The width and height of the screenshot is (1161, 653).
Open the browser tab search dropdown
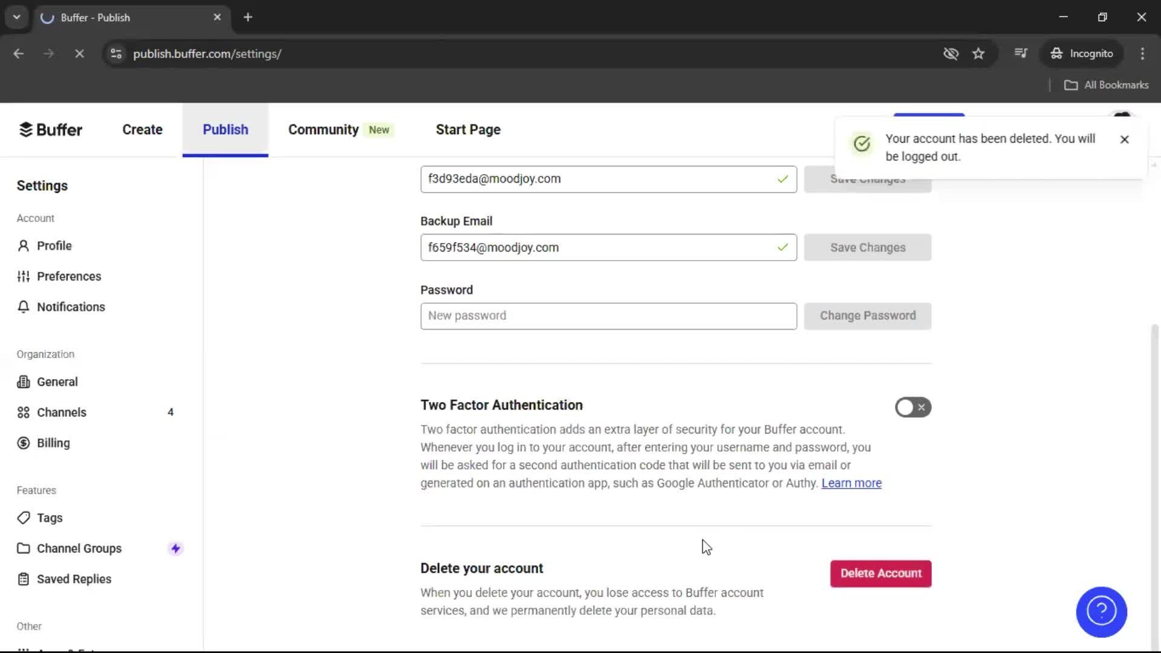[16, 17]
